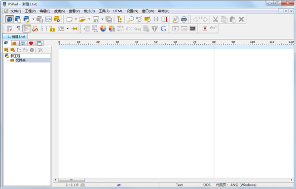Image resolution: width=296 pixels, height=189 pixels.
Task: Open the 帮助(H) menu
Action: pos(164,11)
